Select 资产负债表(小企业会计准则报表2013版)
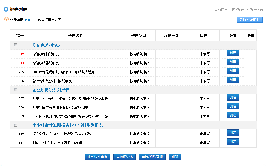 [62, 134]
